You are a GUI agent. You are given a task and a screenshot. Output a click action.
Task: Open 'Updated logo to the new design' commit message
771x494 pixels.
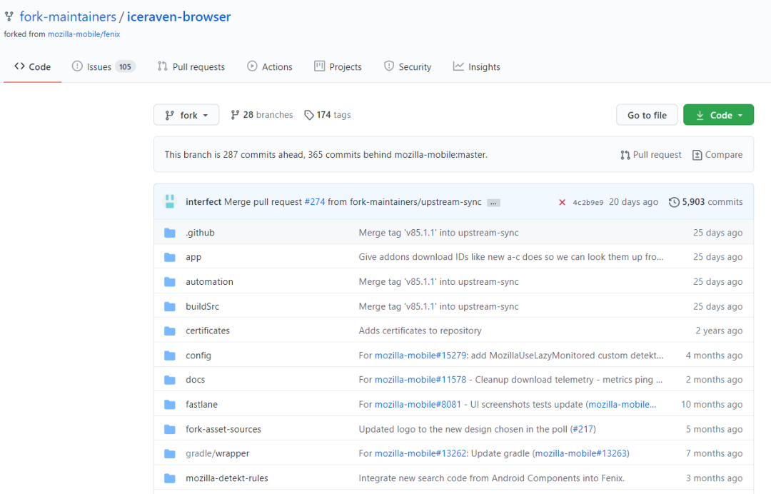463,429
